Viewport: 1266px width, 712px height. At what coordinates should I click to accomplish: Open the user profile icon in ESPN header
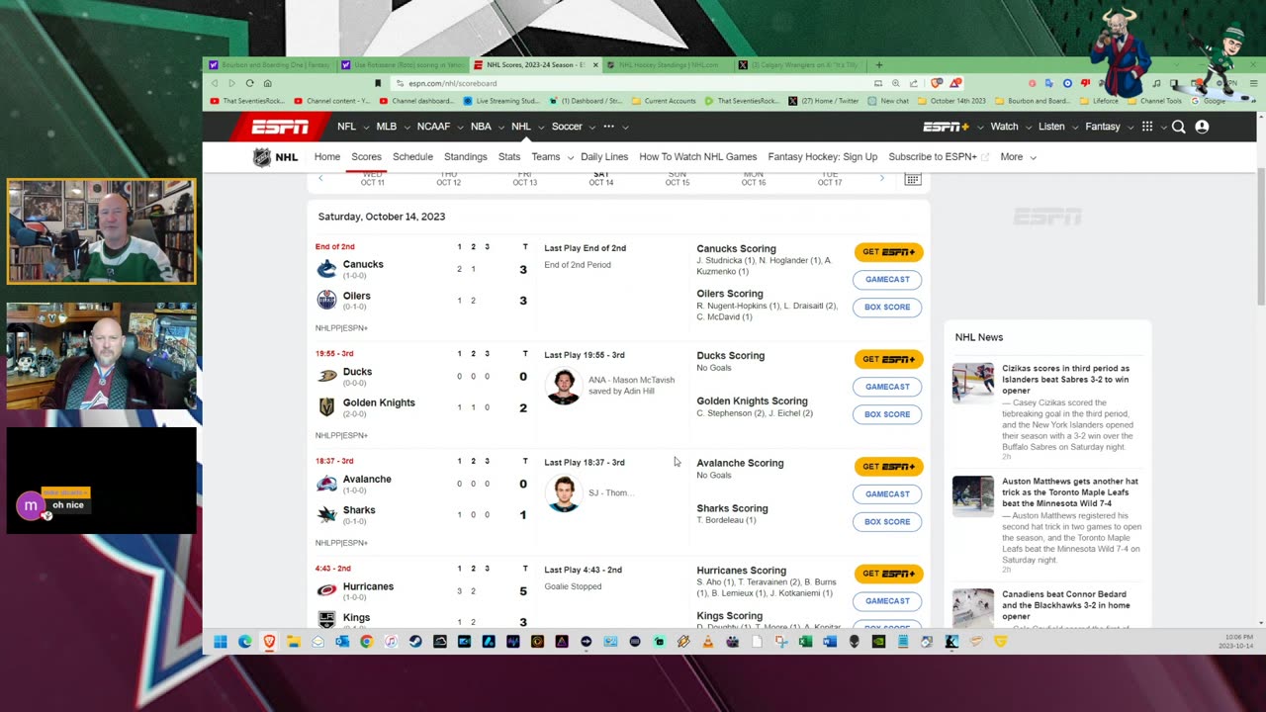click(x=1202, y=127)
